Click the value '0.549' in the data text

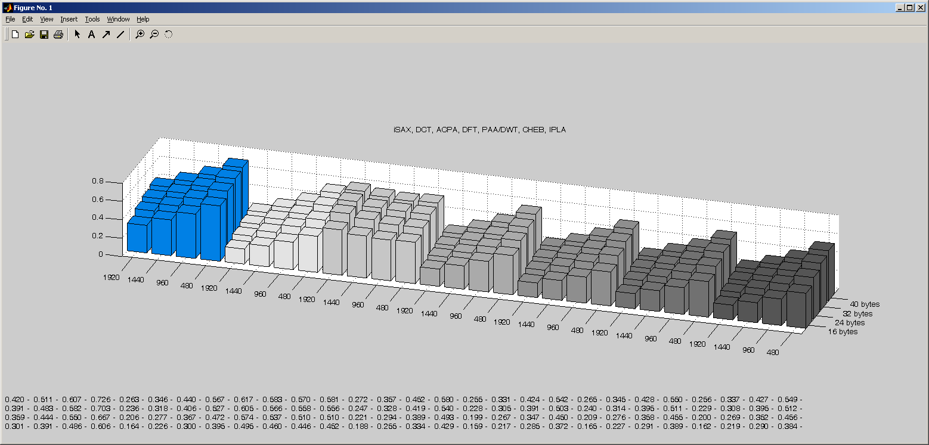point(788,399)
